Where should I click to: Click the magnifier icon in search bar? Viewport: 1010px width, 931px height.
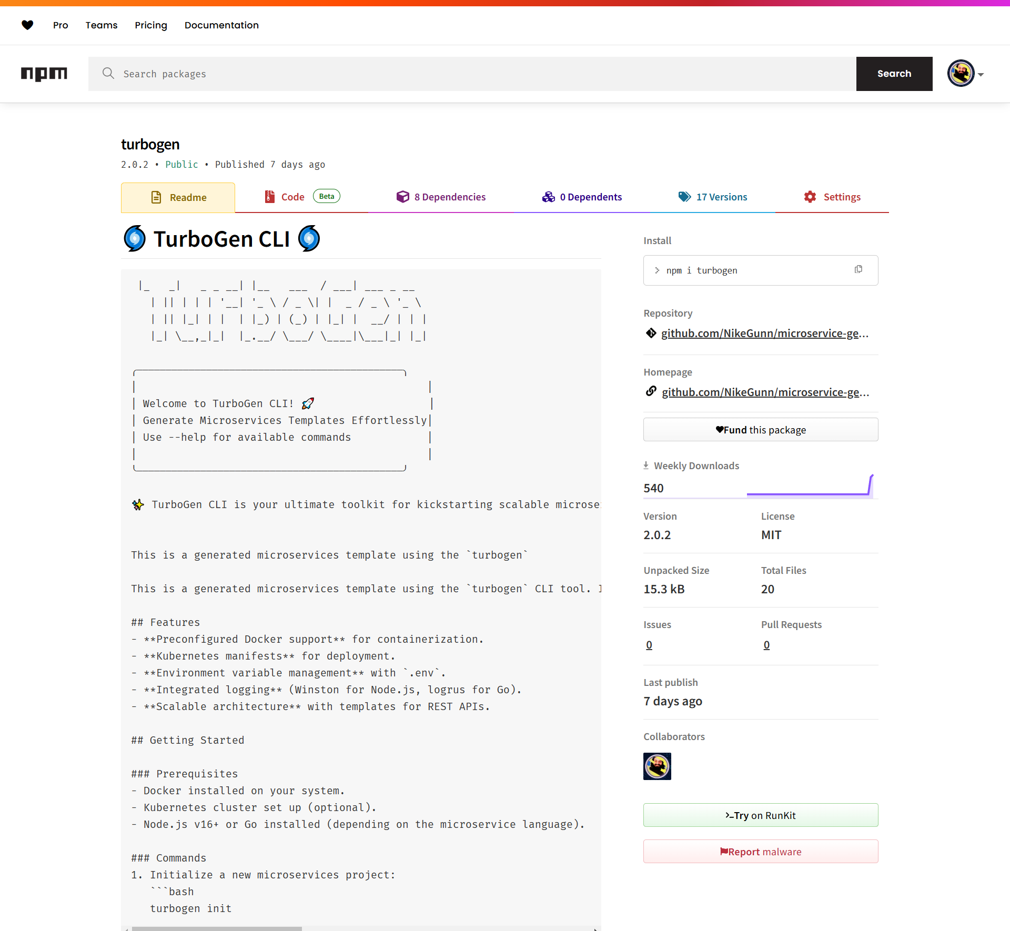108,73
